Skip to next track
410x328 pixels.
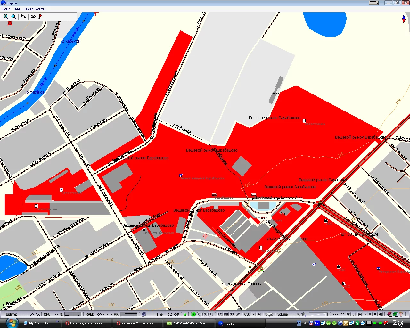point(380,314)
